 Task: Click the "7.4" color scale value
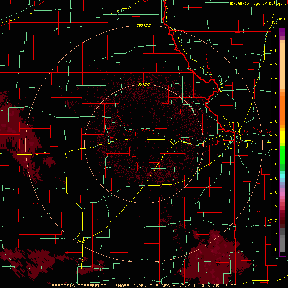click(274, 79)
